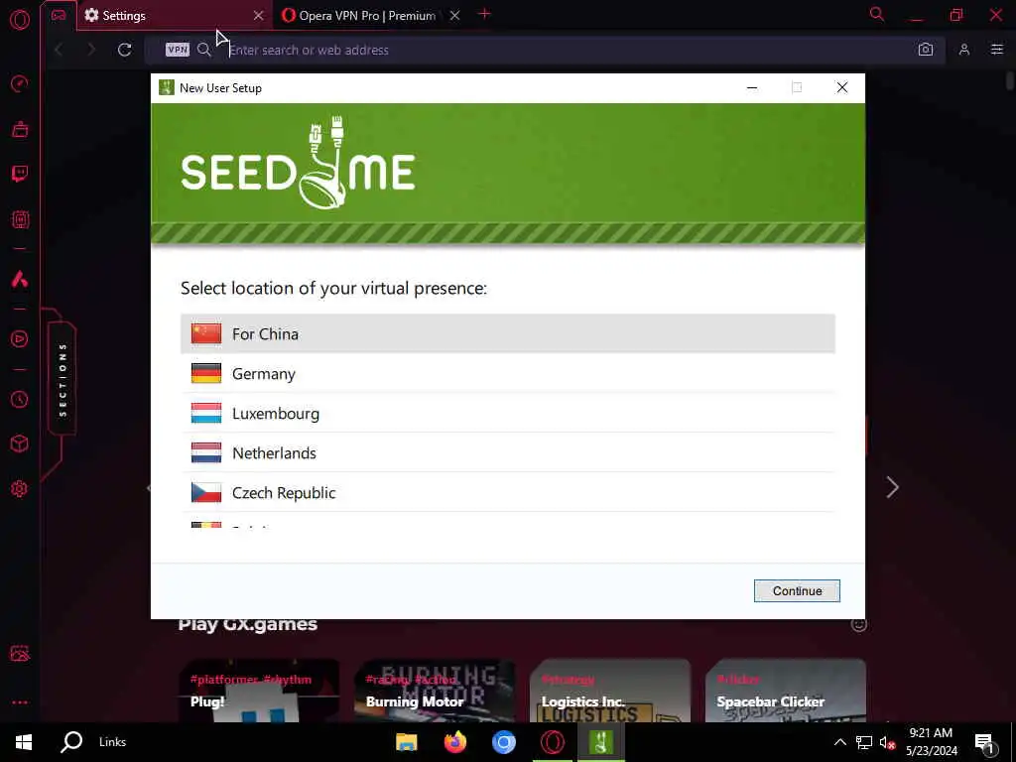
Task: Open History clock in sidebar
Action: coord(20,399)
